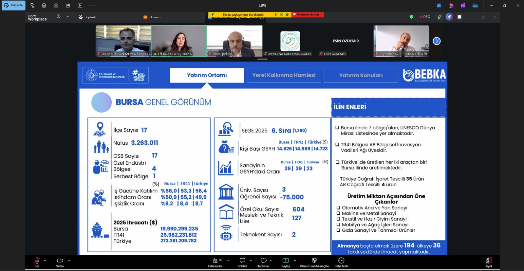The width and height of the screenshot is (524, 271).
Task: Click the Nüfus value 3.263.011
Action: 144,143
